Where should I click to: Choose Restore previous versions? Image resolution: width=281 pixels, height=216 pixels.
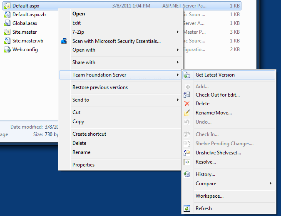[120, 87]
